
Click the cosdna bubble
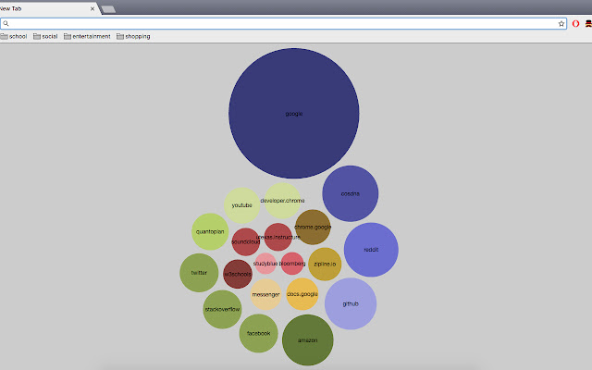[x=351, y=193]
